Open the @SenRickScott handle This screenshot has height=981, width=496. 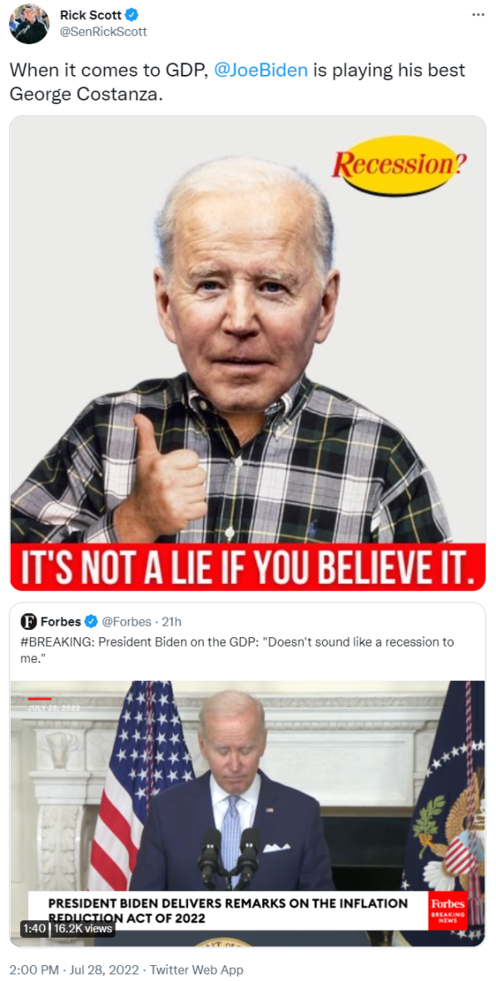(103, 32)
